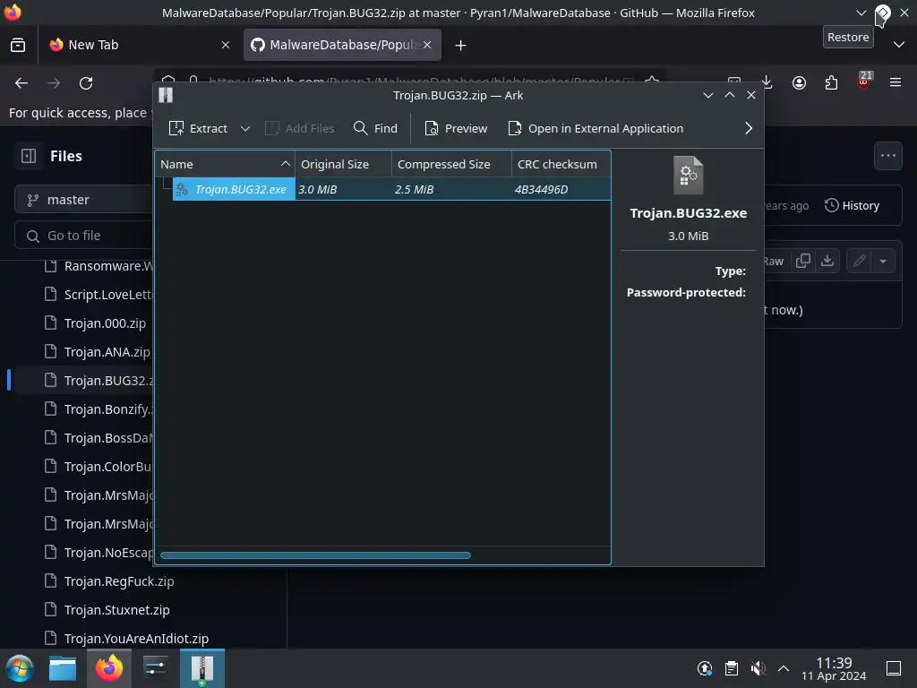
Task: Open system settings taskbar icon
Action: [155, 668]
